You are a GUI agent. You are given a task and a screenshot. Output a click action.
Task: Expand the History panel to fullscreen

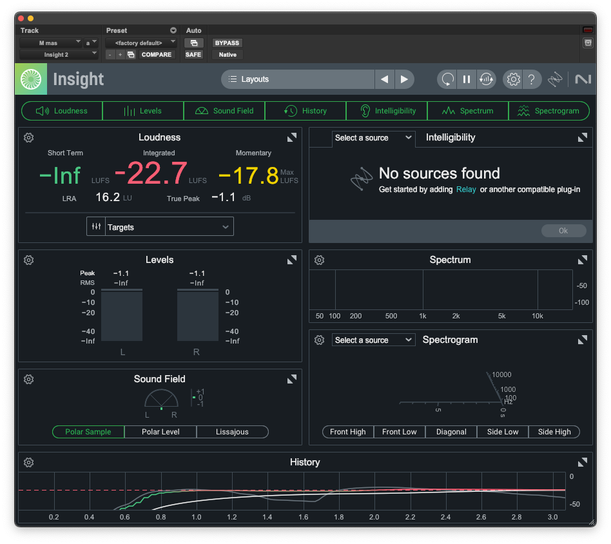pos(582,462)
